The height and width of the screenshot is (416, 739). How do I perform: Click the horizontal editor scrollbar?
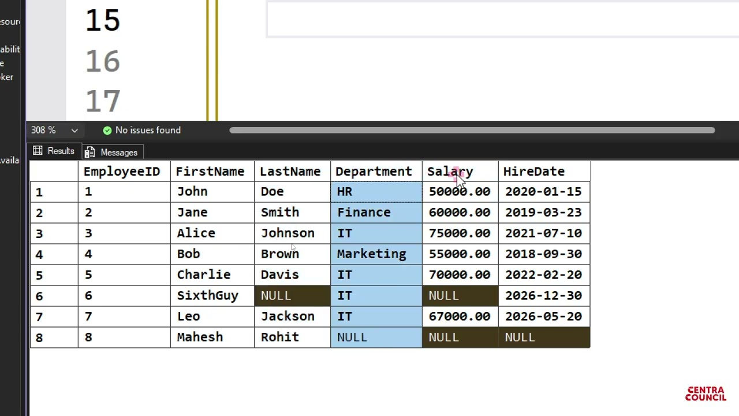pos(472,131)
